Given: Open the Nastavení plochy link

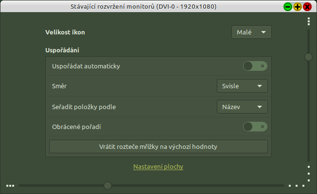Looking at the screenshot, I should click(158, 167).
